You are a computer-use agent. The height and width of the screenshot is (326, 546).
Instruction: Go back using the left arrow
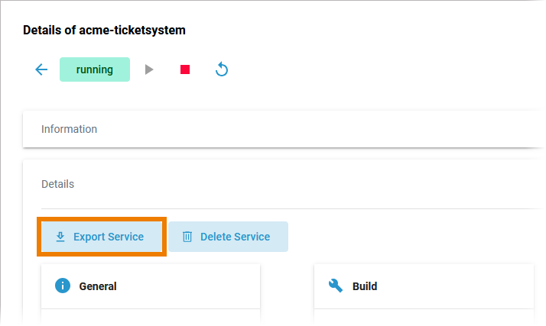pos(41,69)
